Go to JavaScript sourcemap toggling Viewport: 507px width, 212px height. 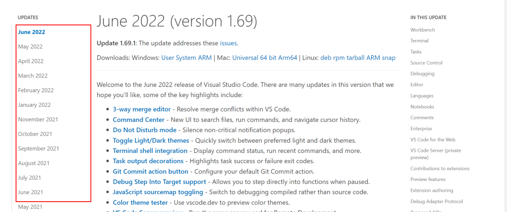click(x=158, y=192)
